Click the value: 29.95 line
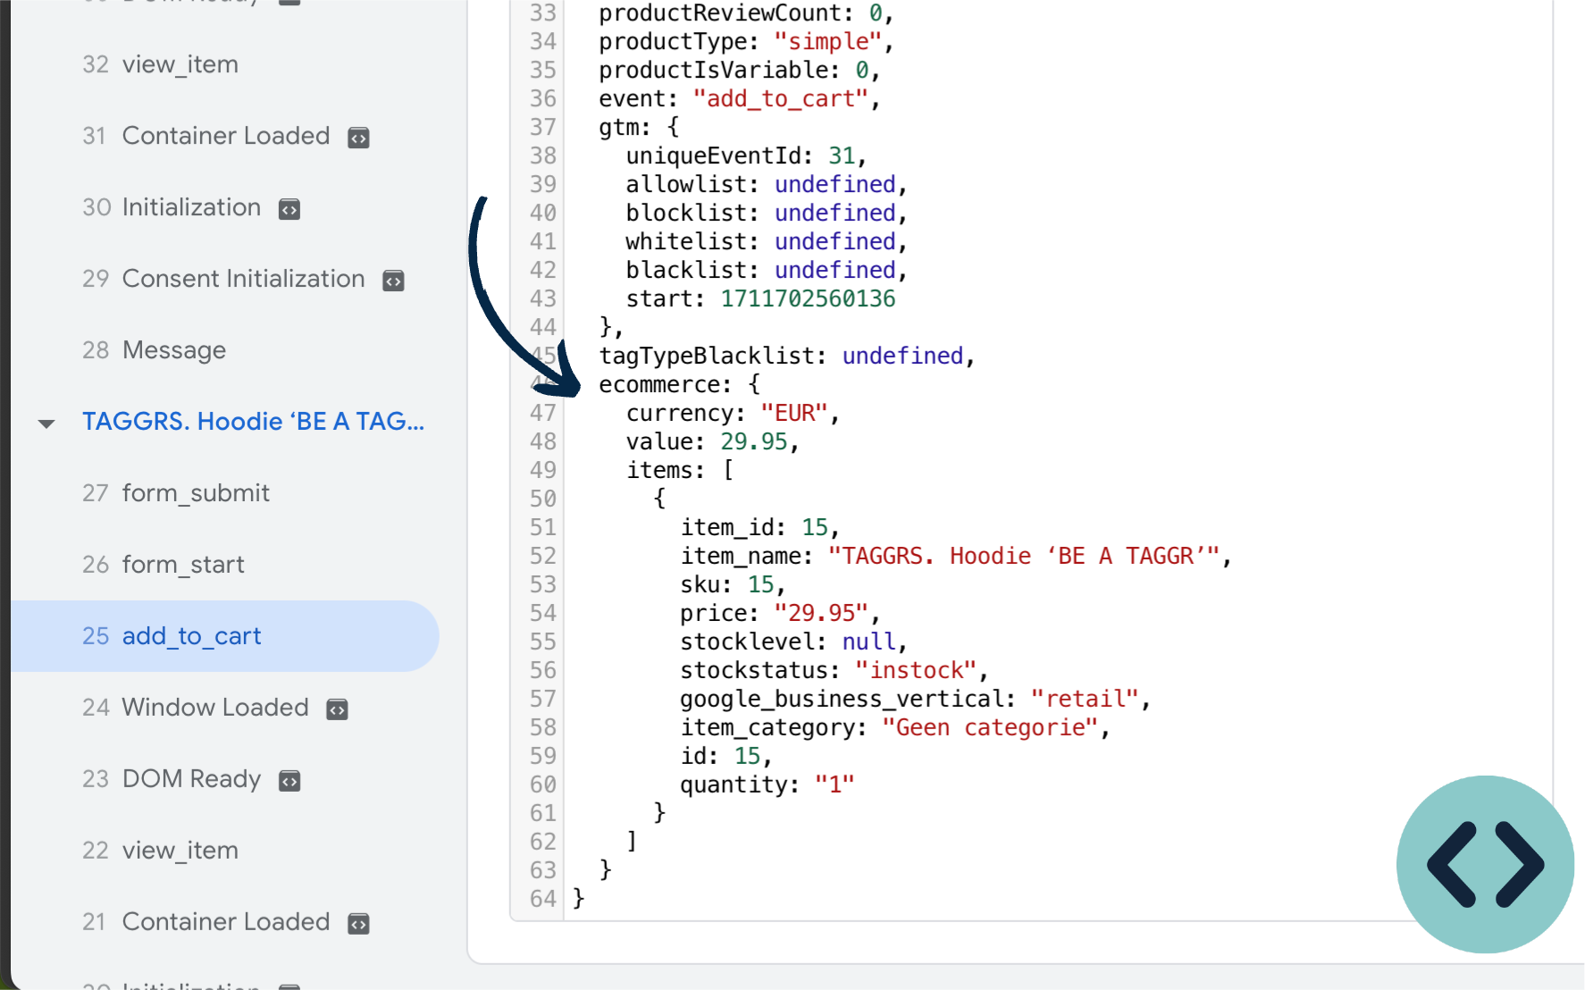 pyautogui.click(x=712, y=441)
